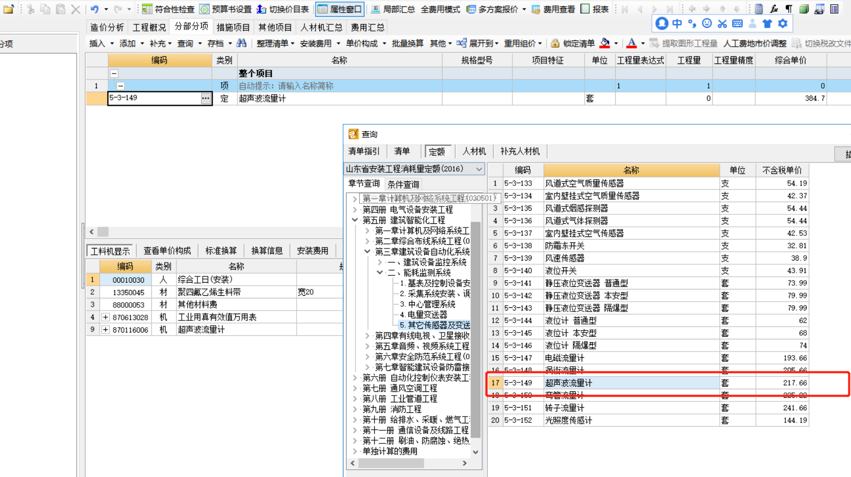Click 切换价目表 to switch the price list
Image resolution: width=851 pixels, height=477 pixels.
click(282, 9)
